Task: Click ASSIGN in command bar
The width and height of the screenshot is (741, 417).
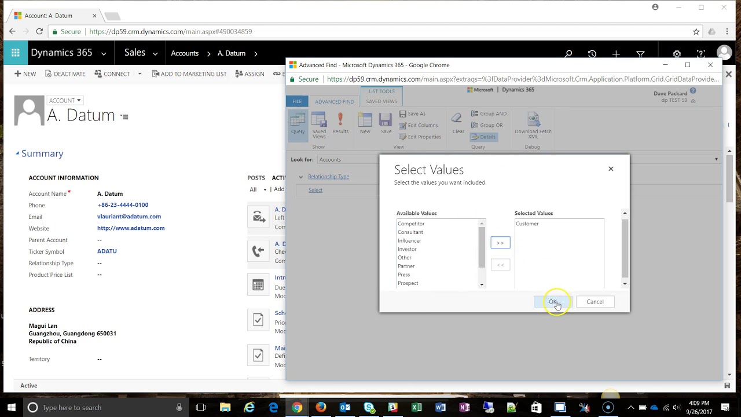Action: point(250,74)
